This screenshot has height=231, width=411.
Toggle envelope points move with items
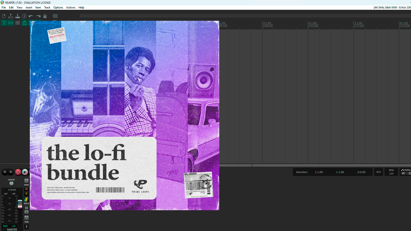pyautogui.click(x=24, y=23)
